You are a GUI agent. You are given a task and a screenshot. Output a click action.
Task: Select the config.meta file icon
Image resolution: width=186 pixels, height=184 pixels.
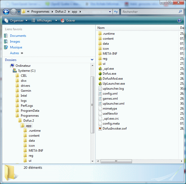point(100,124)
